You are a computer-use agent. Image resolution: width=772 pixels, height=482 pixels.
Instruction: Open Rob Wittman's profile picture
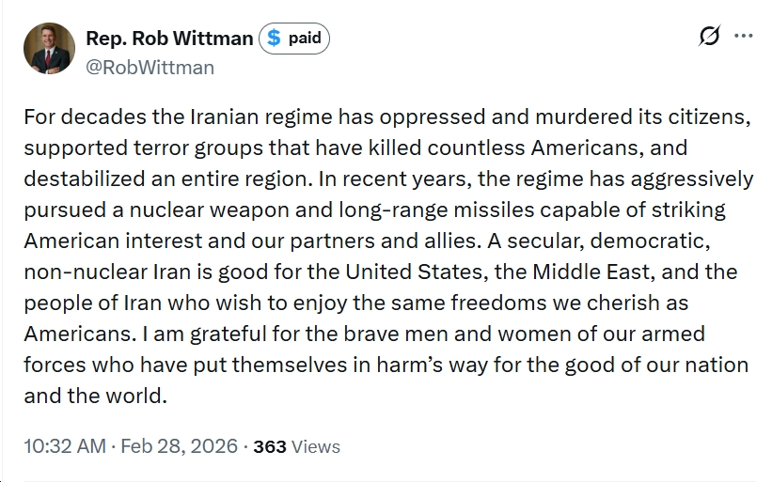tap(49, 48)
